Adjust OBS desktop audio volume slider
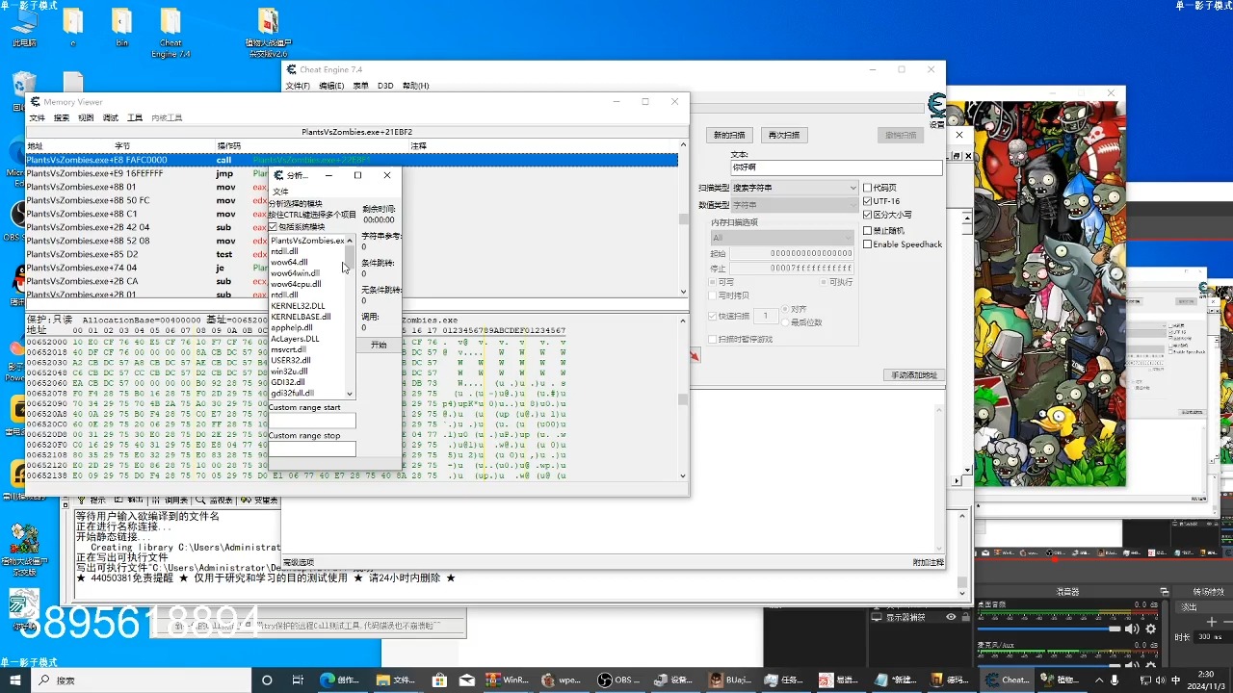Screen dimensions: 1233x693 pos(1050,629)
